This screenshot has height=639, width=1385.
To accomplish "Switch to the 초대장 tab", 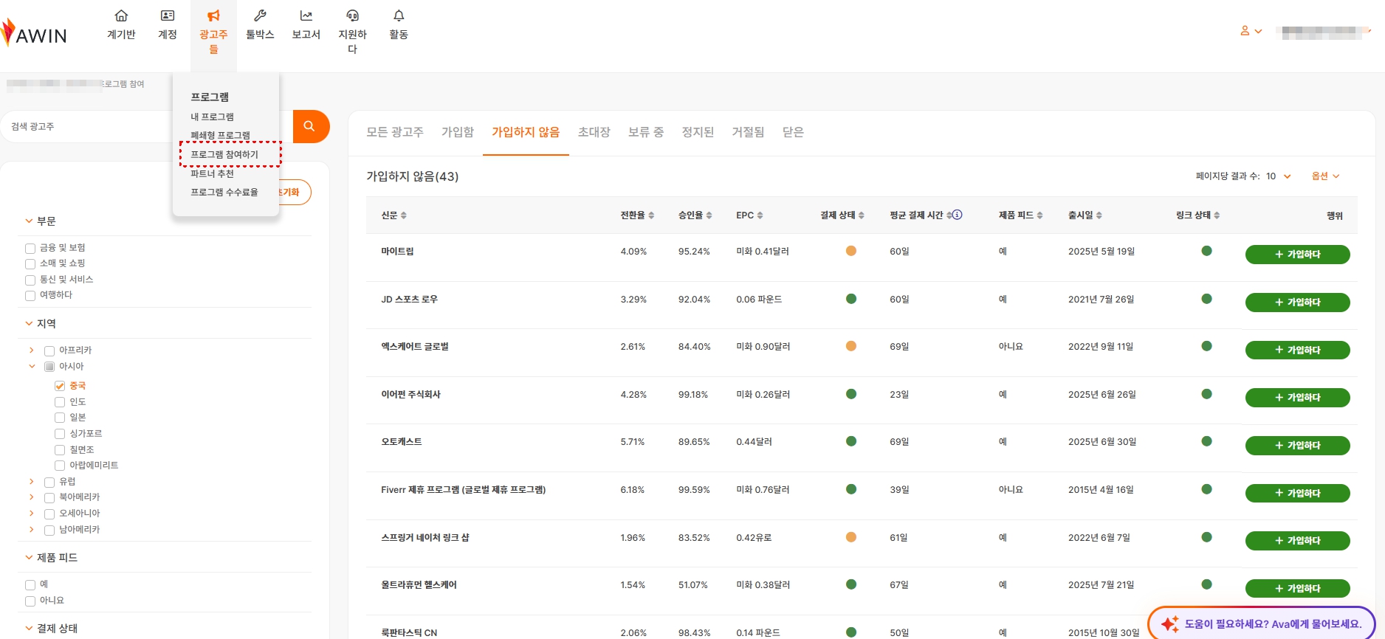I will coord(594,132).
